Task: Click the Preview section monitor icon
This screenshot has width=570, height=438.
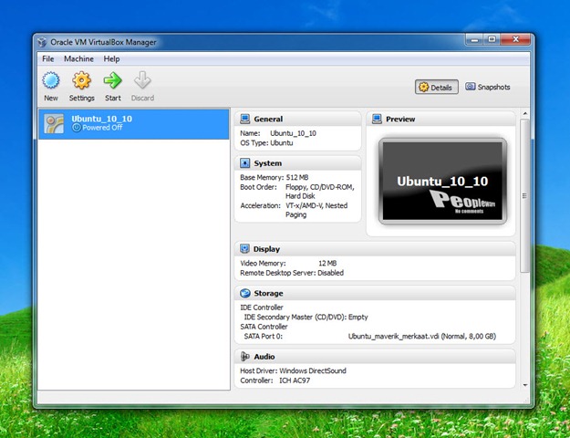Action: pyautogui.click(x=377, y=119)
